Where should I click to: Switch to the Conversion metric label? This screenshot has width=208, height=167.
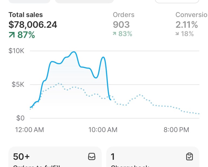(191, 15)
